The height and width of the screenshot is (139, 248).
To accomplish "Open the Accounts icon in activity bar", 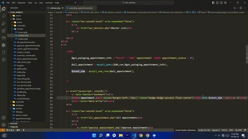I will (x=3, y=117).
